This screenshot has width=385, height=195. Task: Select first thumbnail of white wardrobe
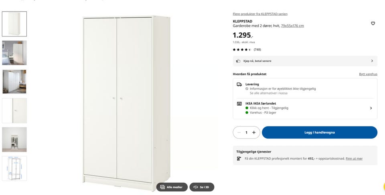[x=14, y=24]
